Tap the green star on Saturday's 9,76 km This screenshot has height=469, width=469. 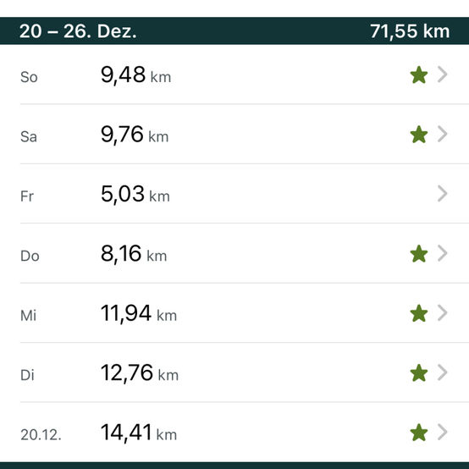click(x=419, y=135)
